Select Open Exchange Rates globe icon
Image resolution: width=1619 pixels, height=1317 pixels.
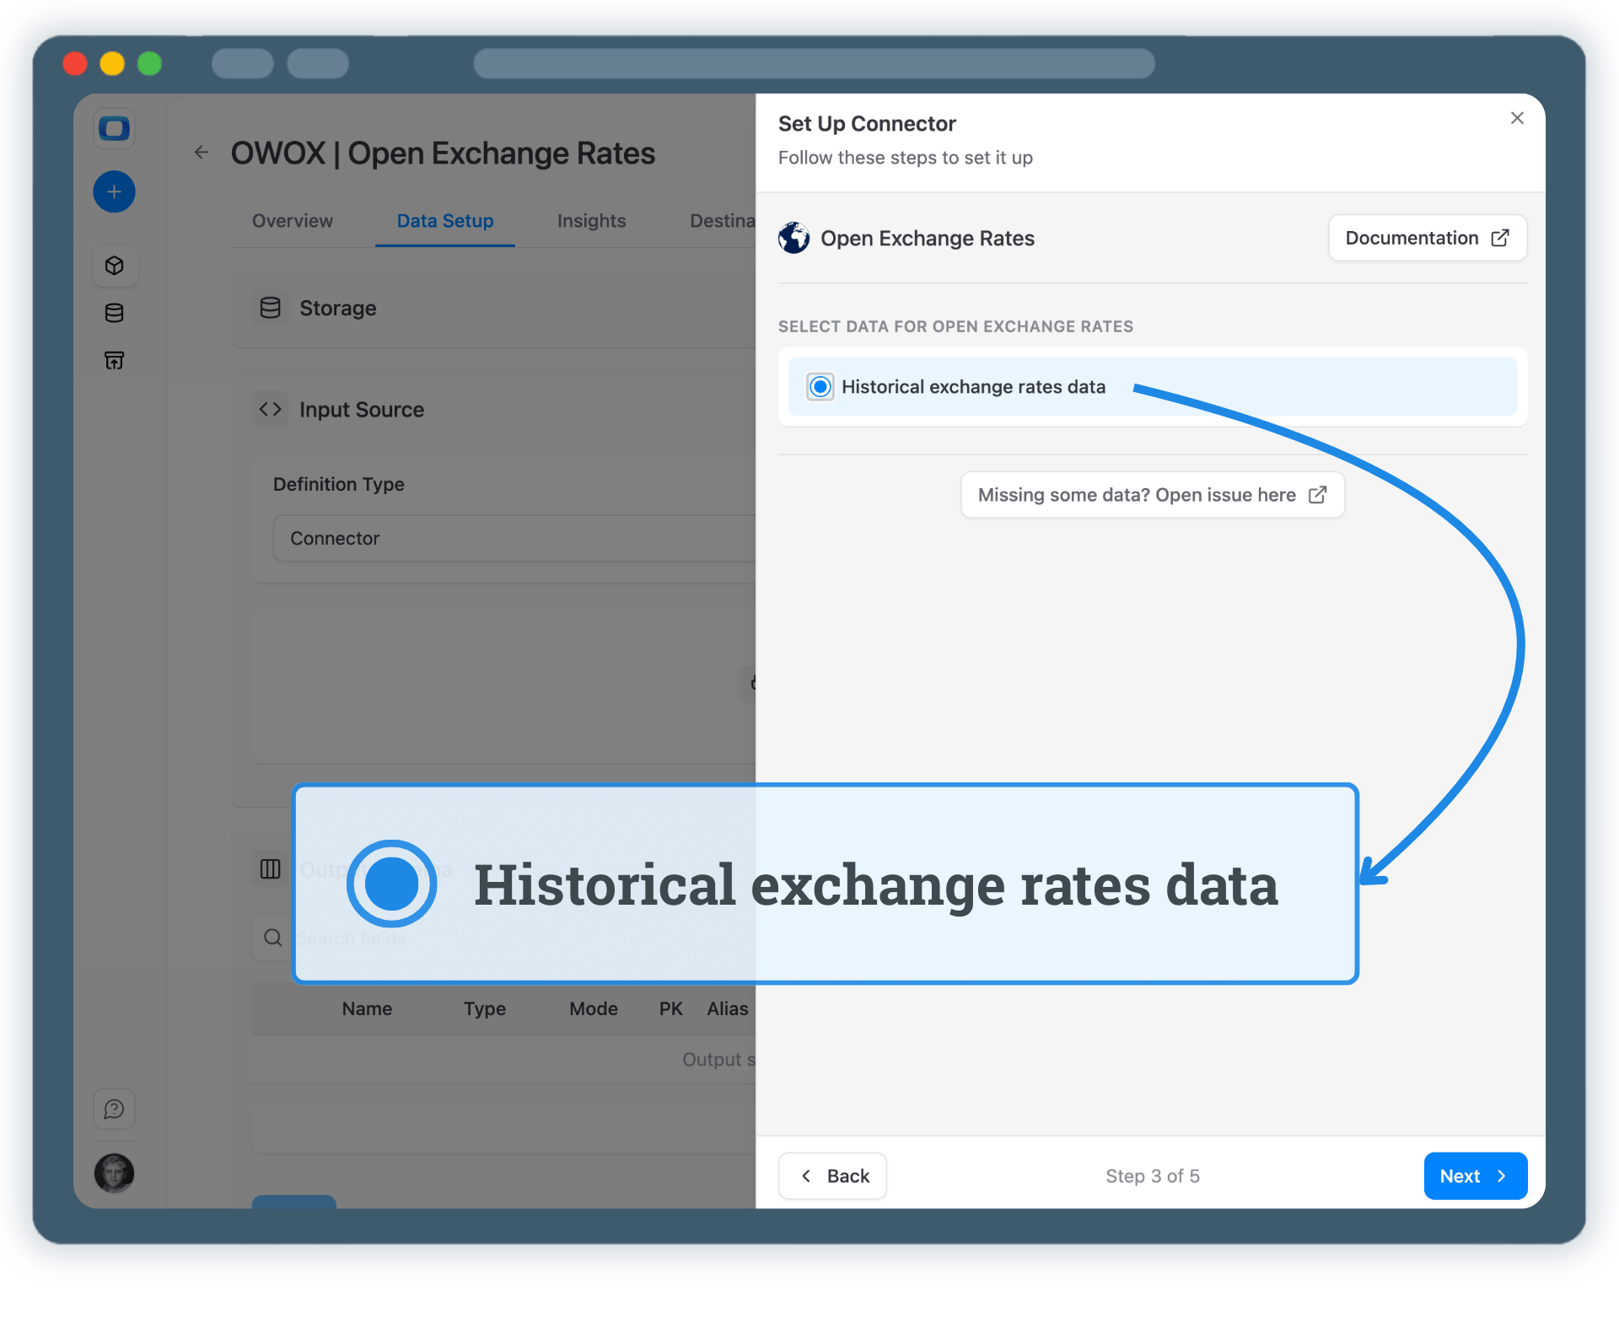(793, 238)
